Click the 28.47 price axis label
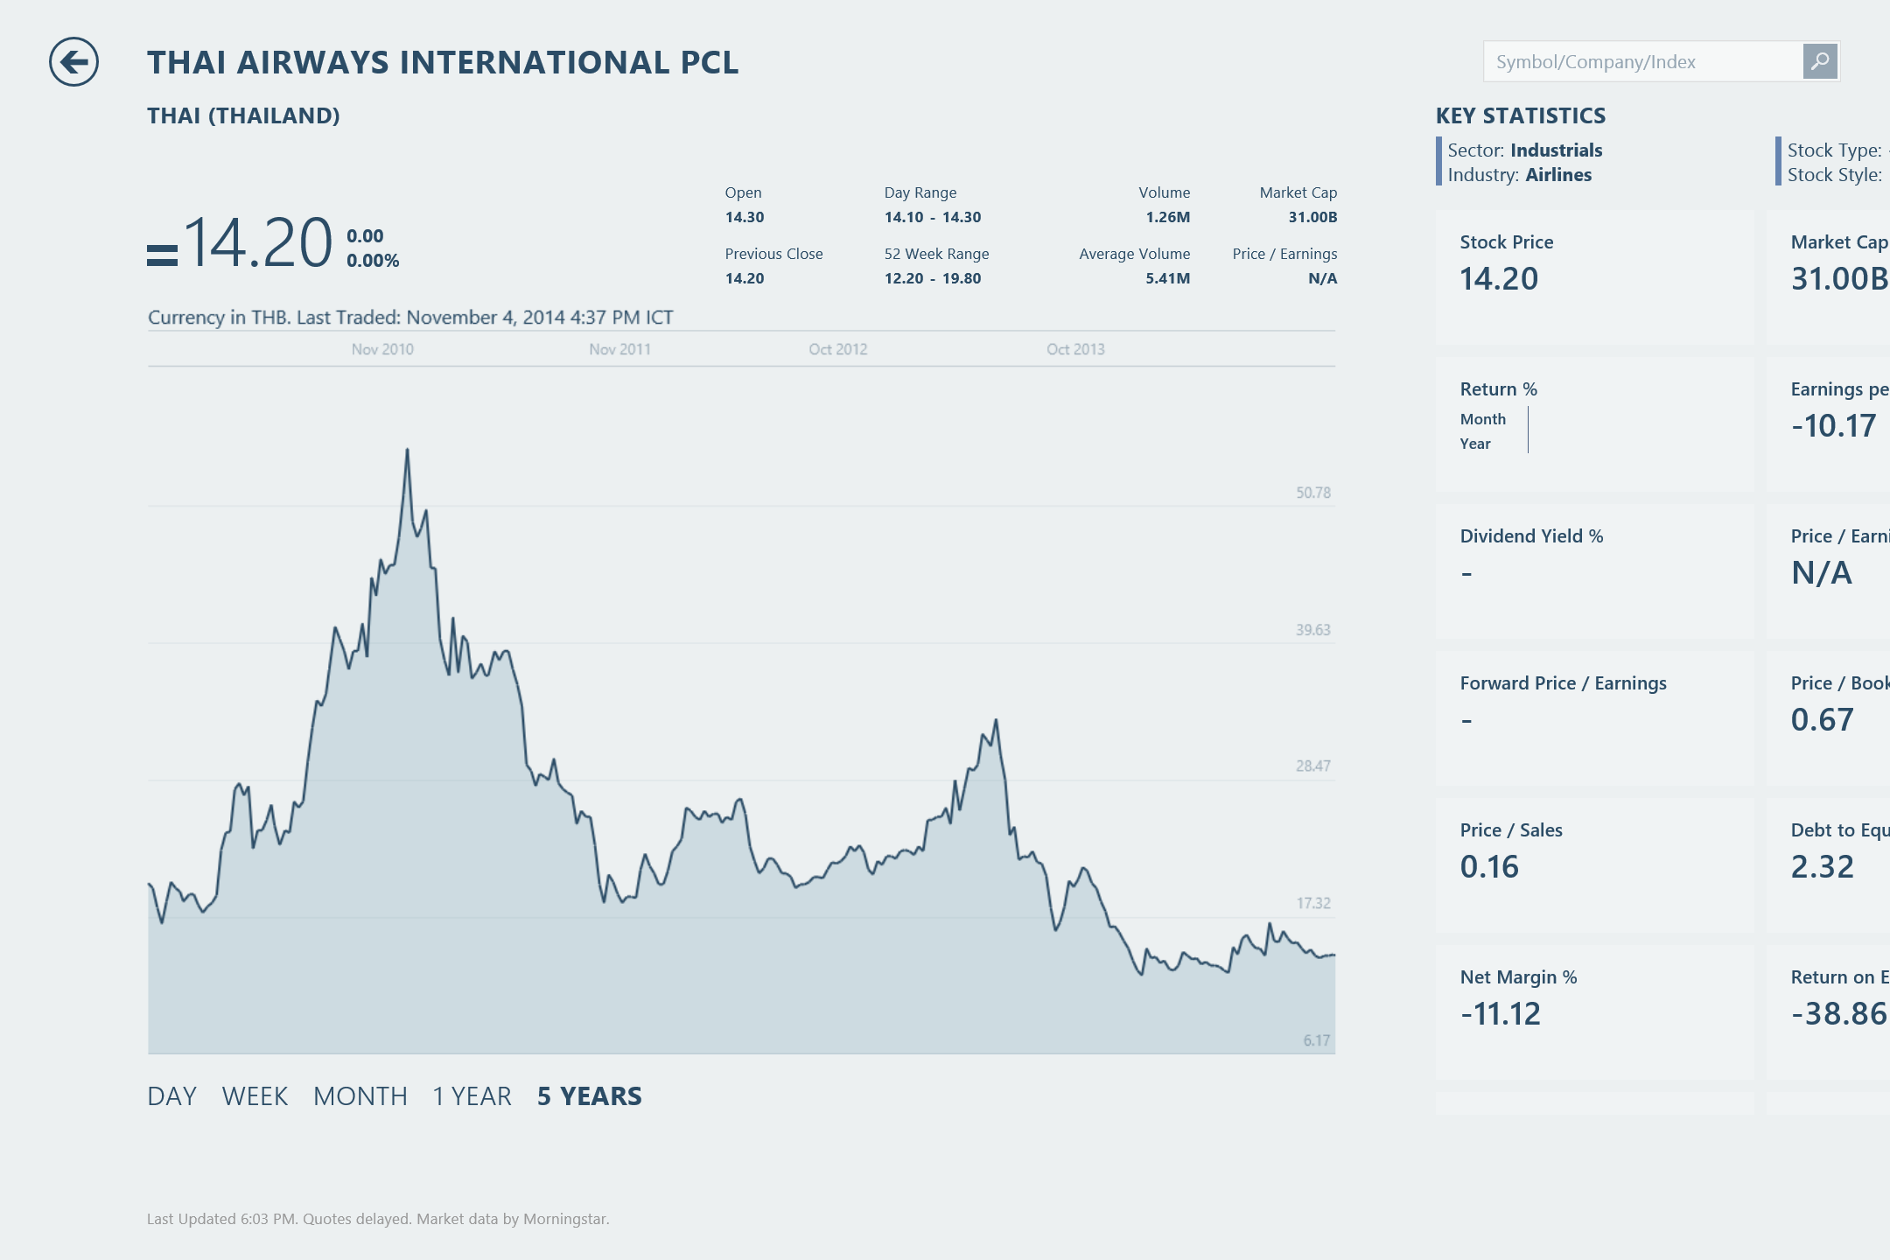Image resolution: width=1890 pixels, height=1260 pixels. click(x=1313, y=766)
